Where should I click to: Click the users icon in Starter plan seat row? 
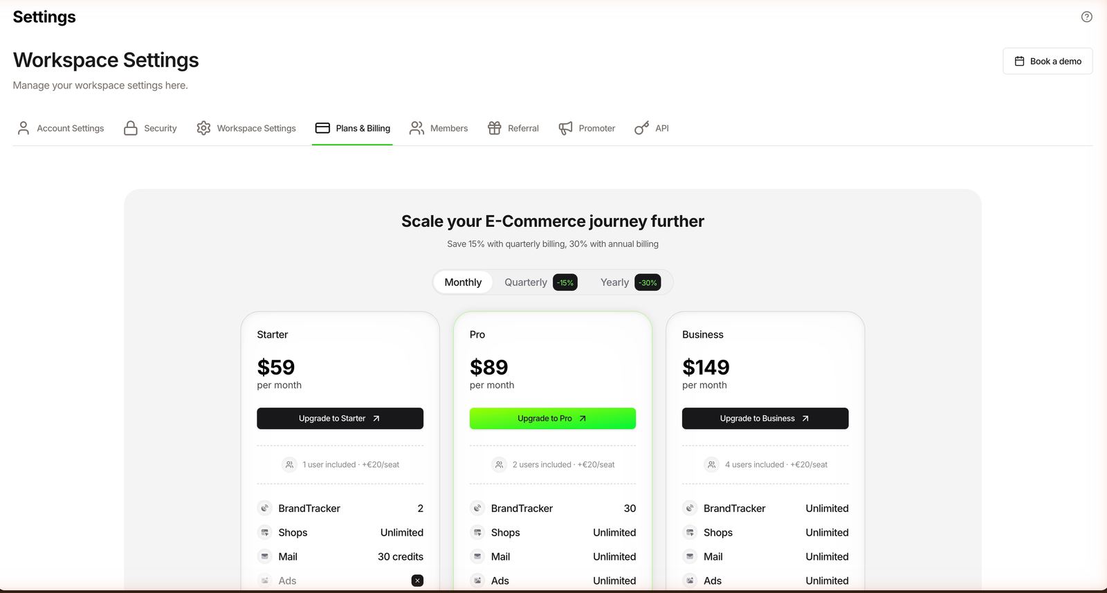[x=290, y=465]
